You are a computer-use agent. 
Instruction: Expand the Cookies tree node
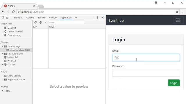pos(3,64)
